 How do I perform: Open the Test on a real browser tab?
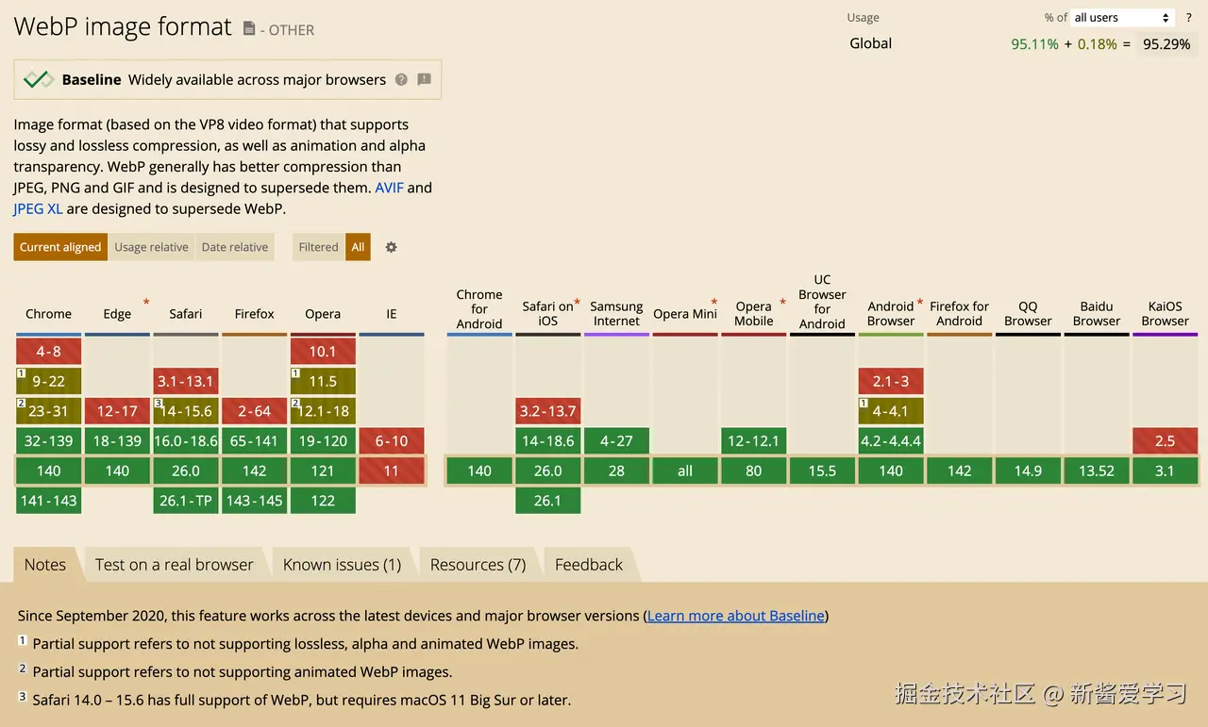click(175, 565)
